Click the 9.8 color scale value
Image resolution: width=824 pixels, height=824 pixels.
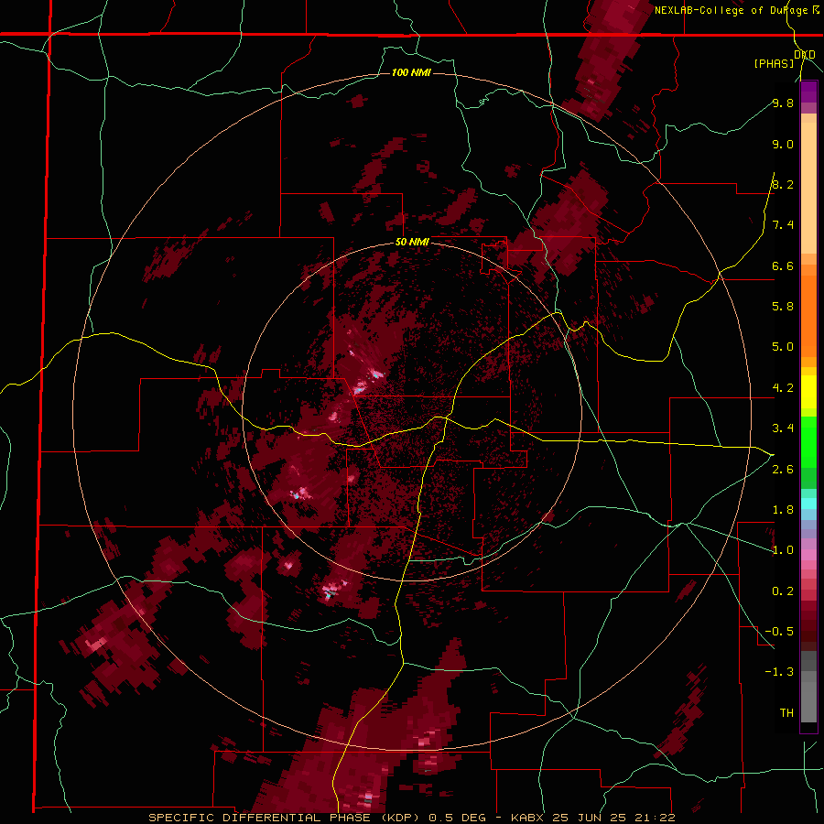[x=783, y=103]
